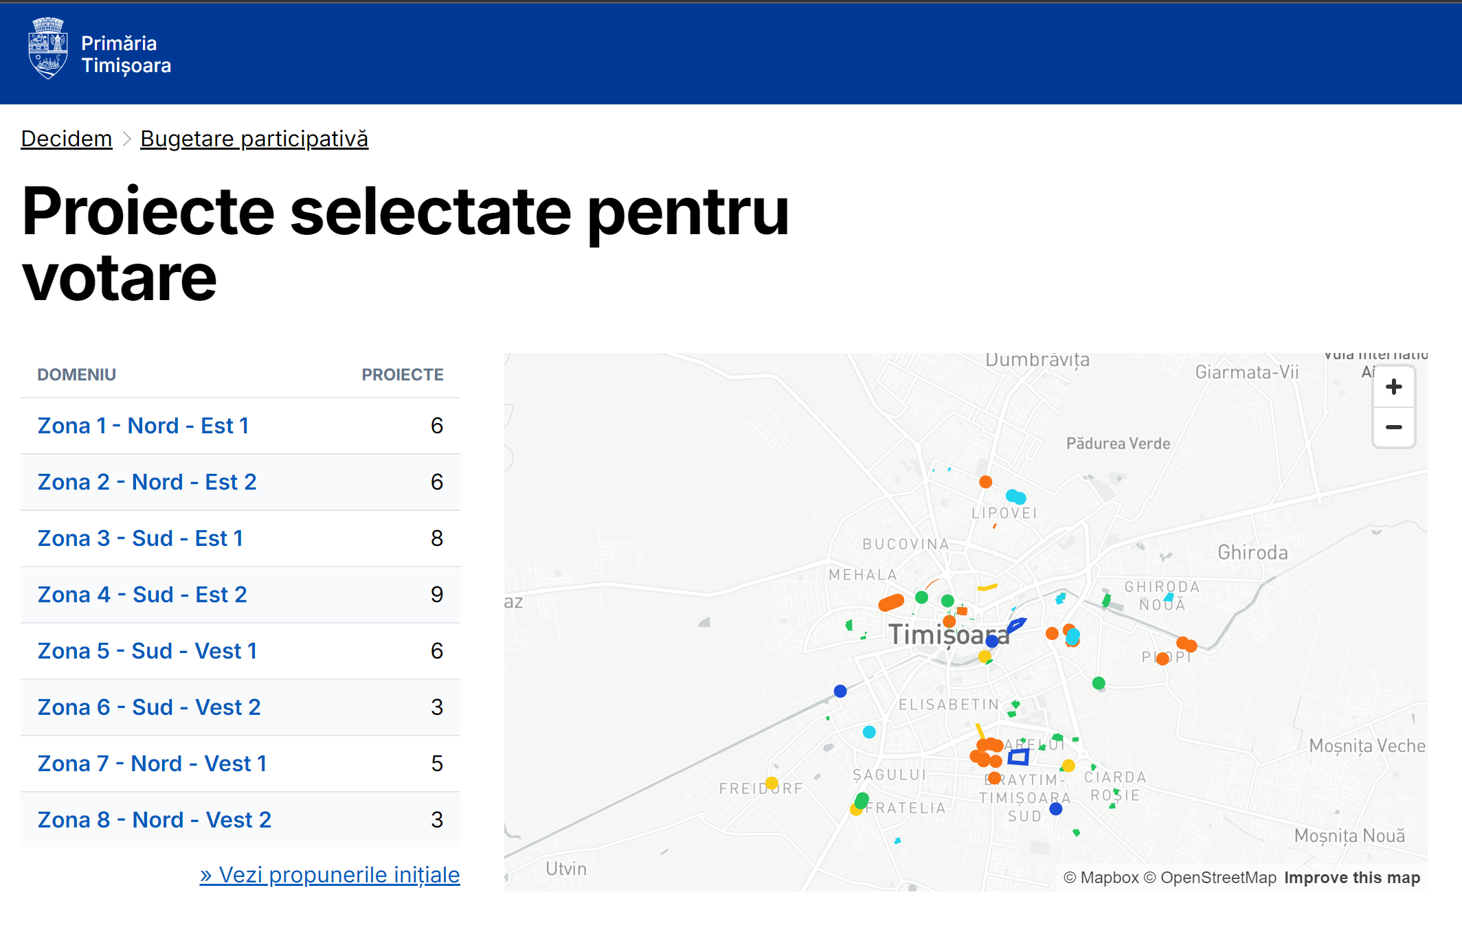Screen dimensions: 1462x936
Task: Click the yellow marker near Freidorf label
Action: (x=772, y=783)
